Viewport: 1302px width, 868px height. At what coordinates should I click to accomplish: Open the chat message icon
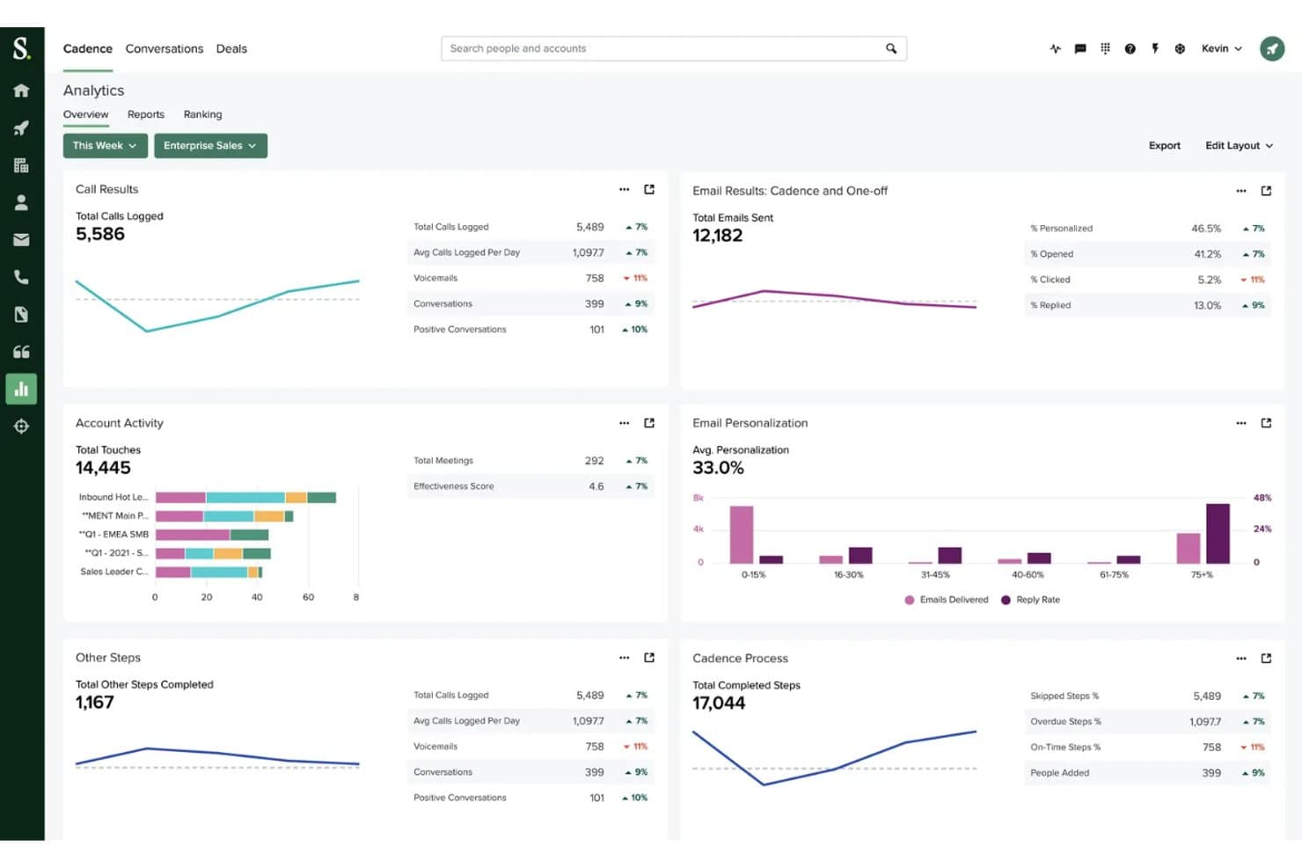[x=1080, y=49]
